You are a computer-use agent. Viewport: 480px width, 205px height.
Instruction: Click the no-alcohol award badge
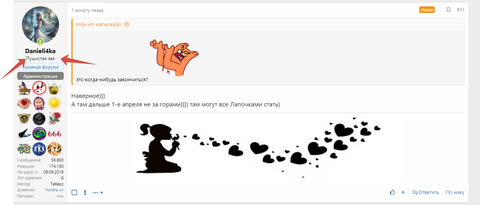pos(39,88)
